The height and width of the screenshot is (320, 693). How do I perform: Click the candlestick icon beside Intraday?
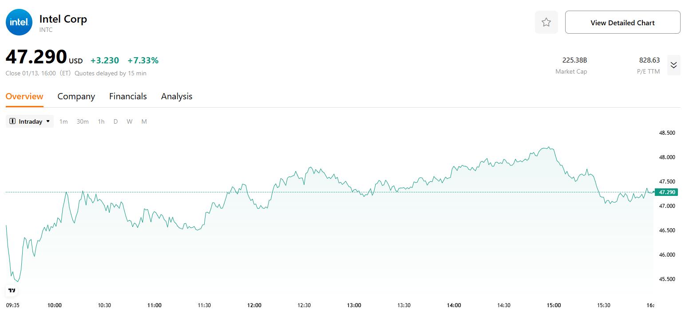coord(12,121)
